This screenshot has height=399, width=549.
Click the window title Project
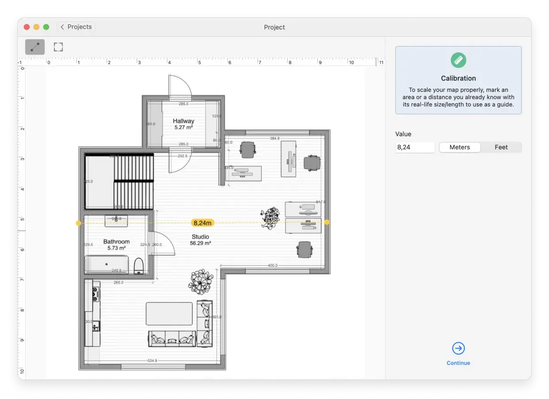(x=274, y=27)
